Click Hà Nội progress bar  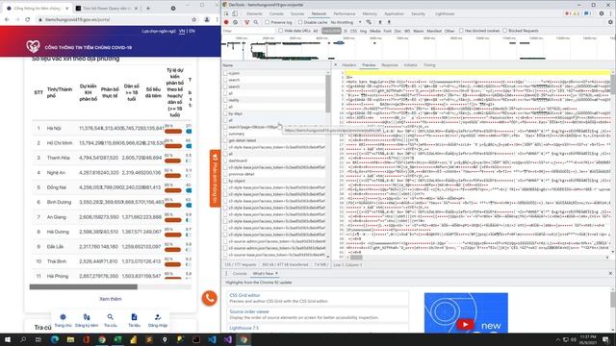click(x=173, y=131)
